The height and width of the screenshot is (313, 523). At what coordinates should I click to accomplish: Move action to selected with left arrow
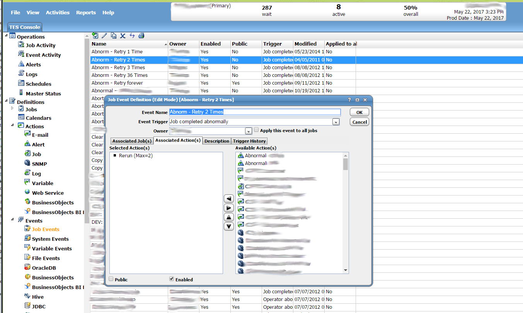coord(229,198)
